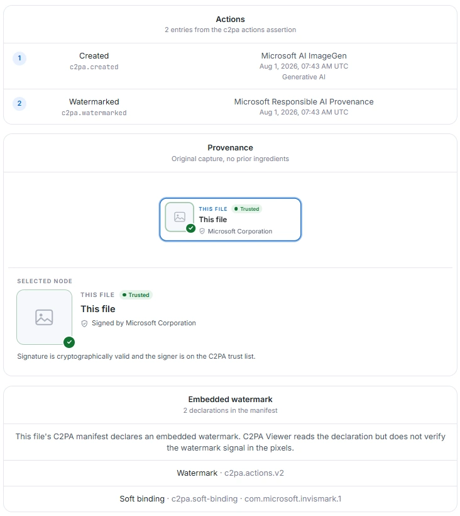Click the c2pa.created code label

click(x=94, y=67)
